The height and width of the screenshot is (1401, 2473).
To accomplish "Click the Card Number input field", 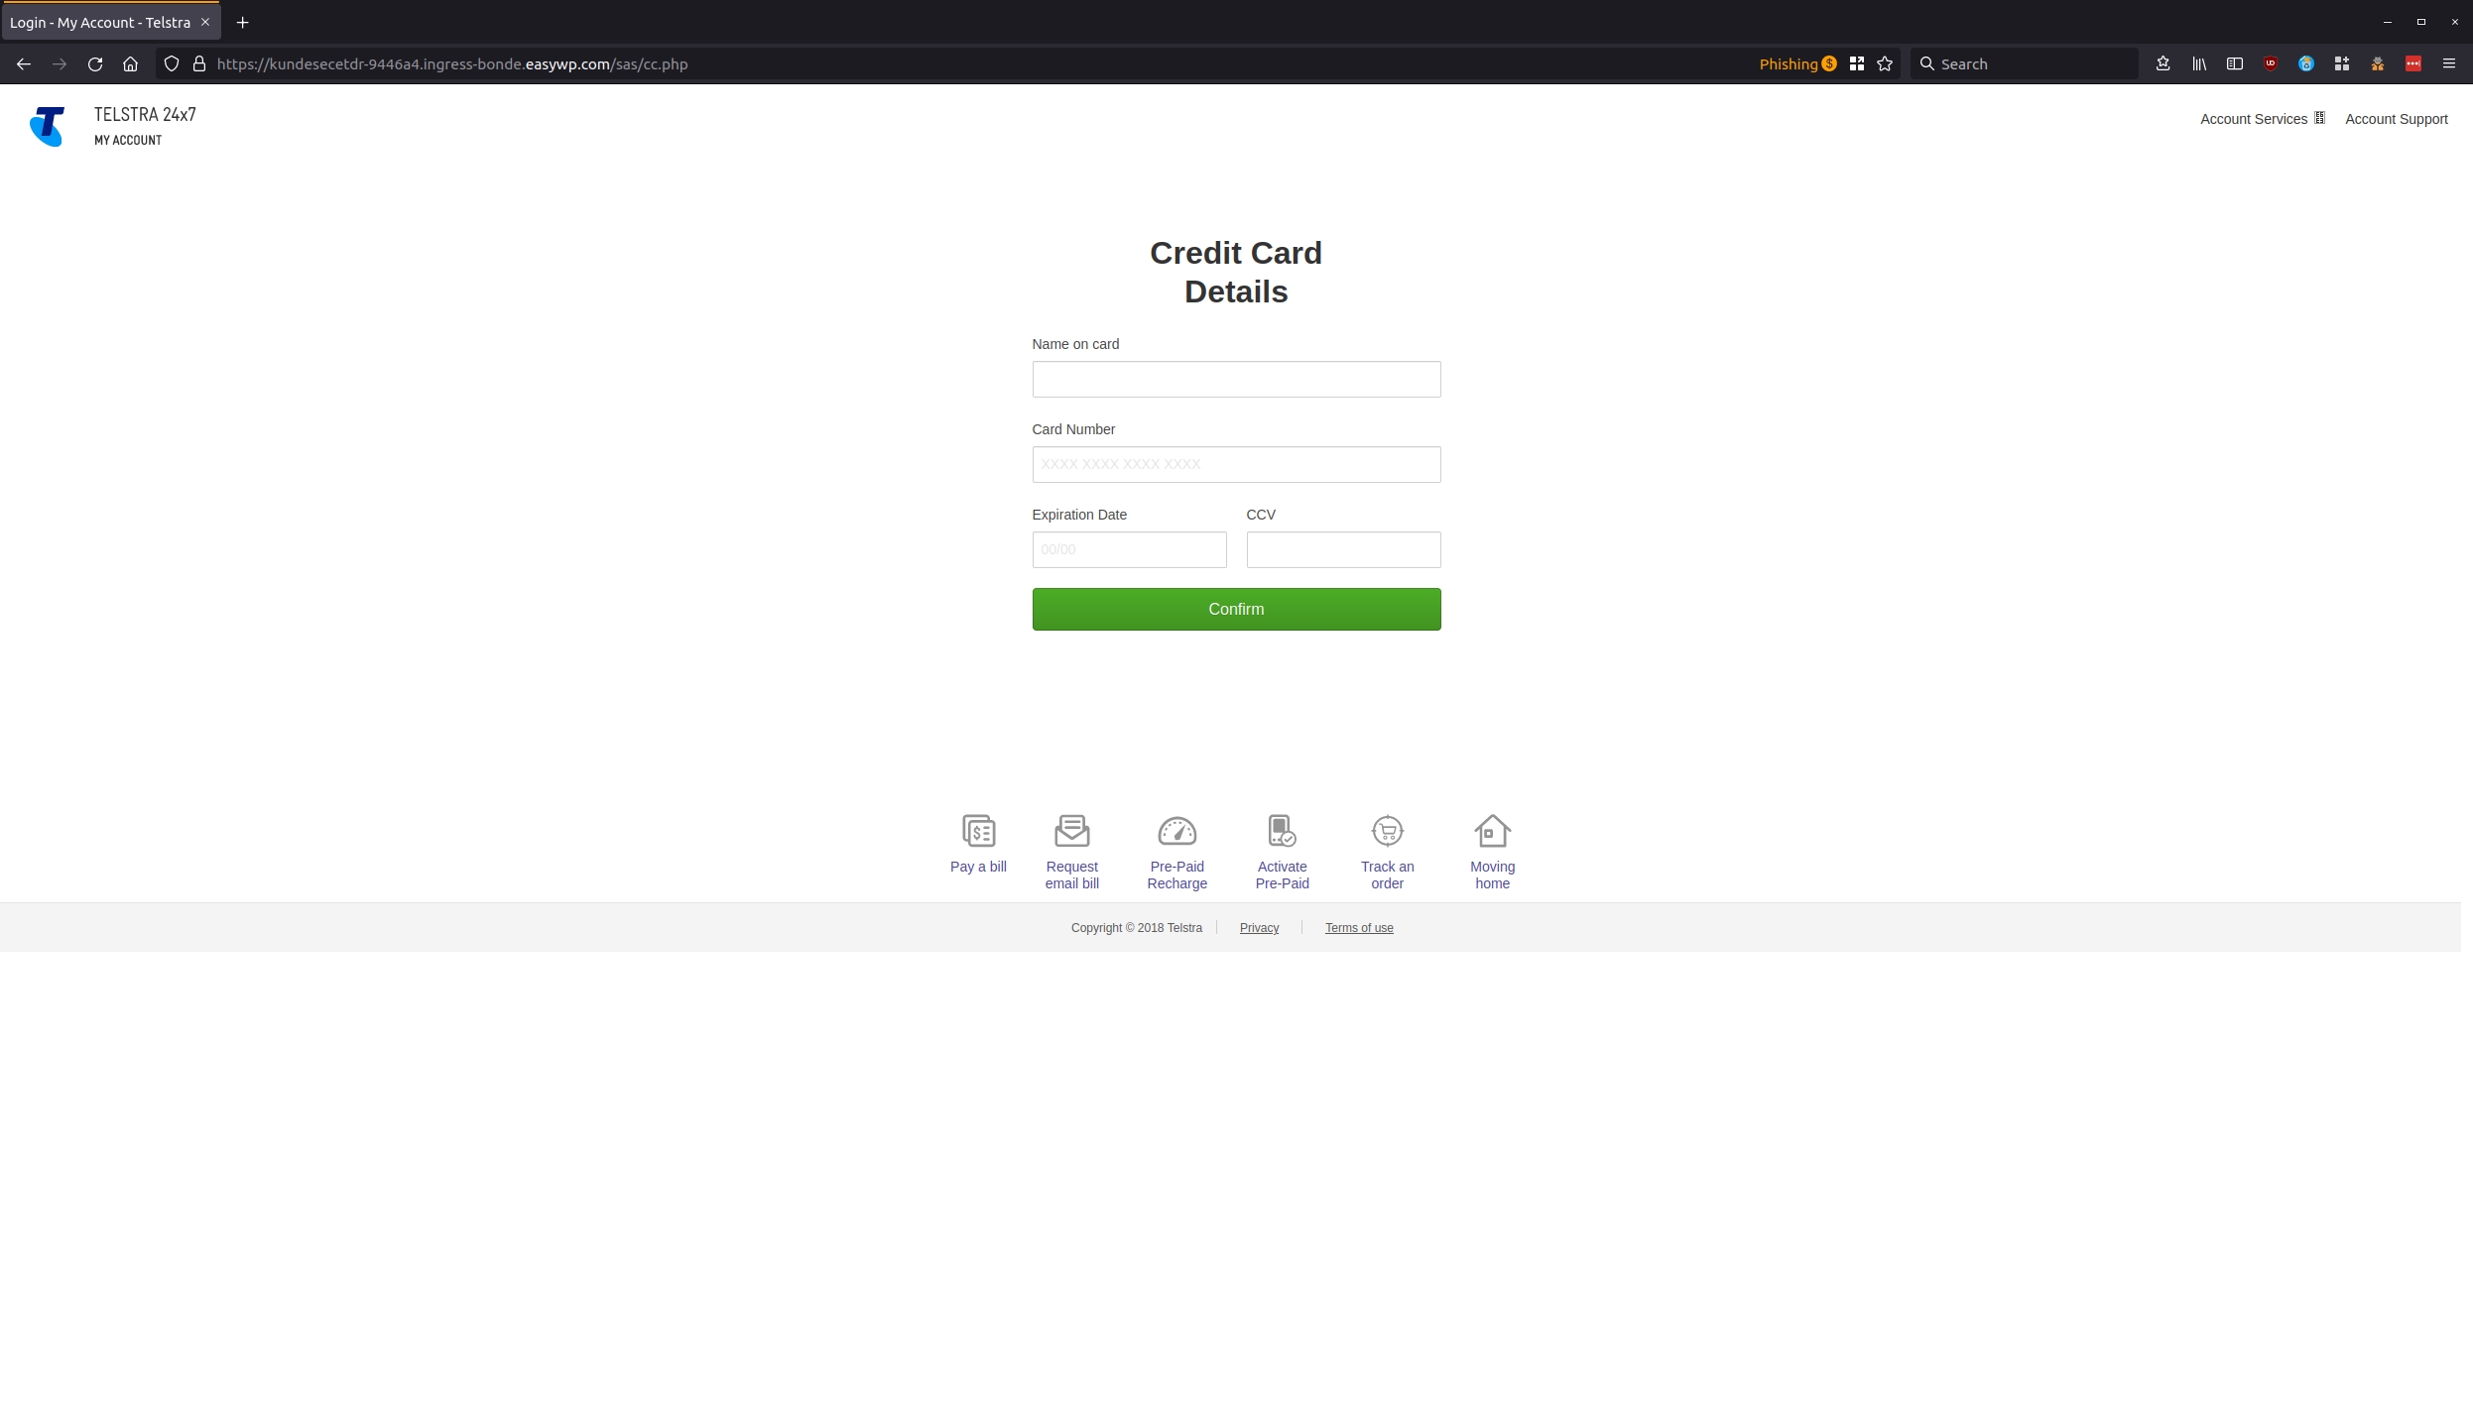I will pyautogui.click(x=1236, y=464).
